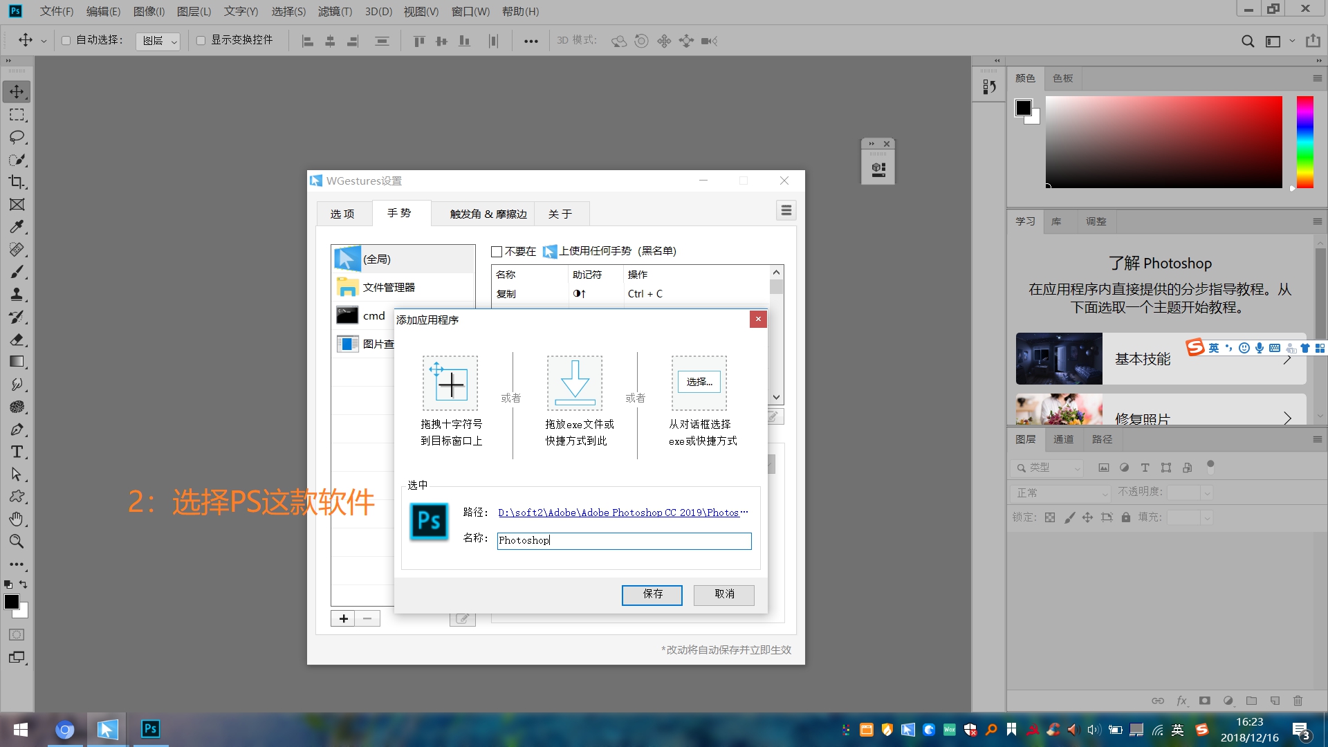Select the Eyedropper tool

17,227
